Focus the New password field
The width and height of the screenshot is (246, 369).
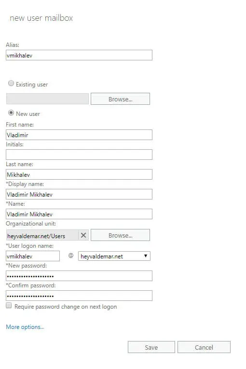[79, 276]
